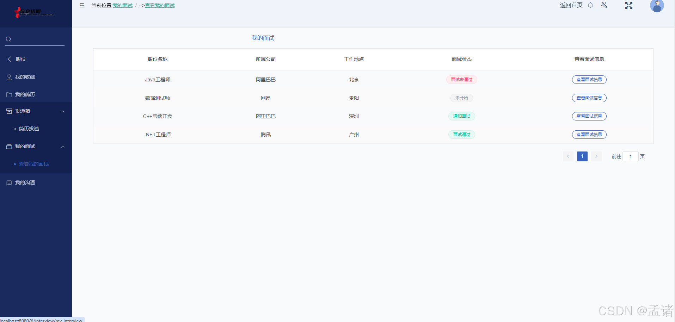
Task: Click the 我的简历 folder icon
Action: coord(9,94)
